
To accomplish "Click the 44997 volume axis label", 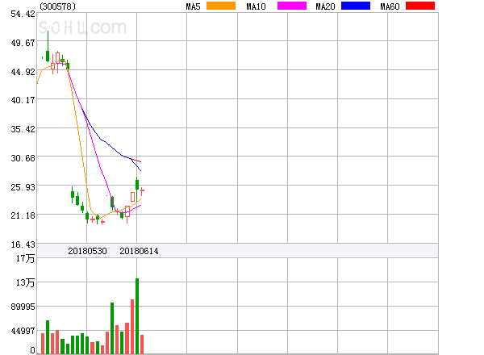I will tap(23, 331).
